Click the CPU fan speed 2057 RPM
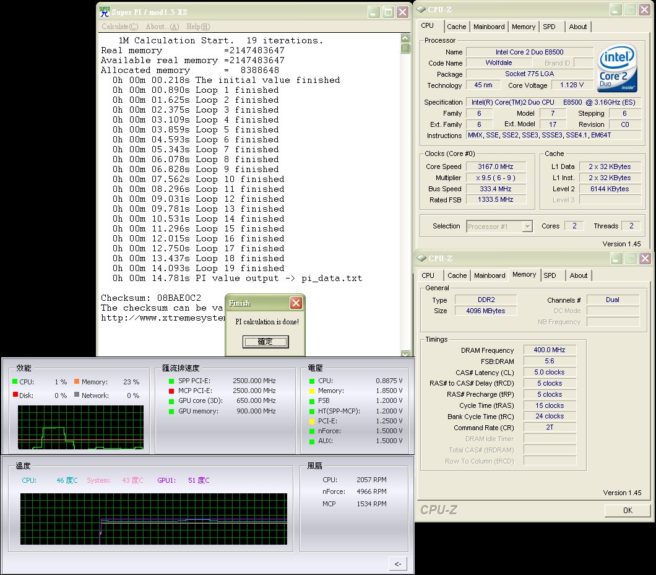The image size is (656, 575). (x=371, y=480)
